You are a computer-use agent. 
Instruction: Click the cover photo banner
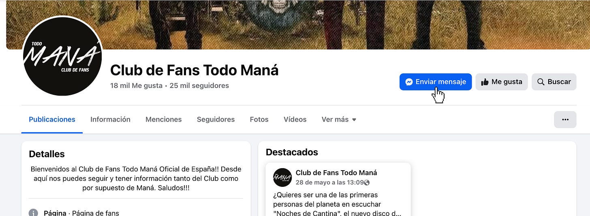coord(298,24)
